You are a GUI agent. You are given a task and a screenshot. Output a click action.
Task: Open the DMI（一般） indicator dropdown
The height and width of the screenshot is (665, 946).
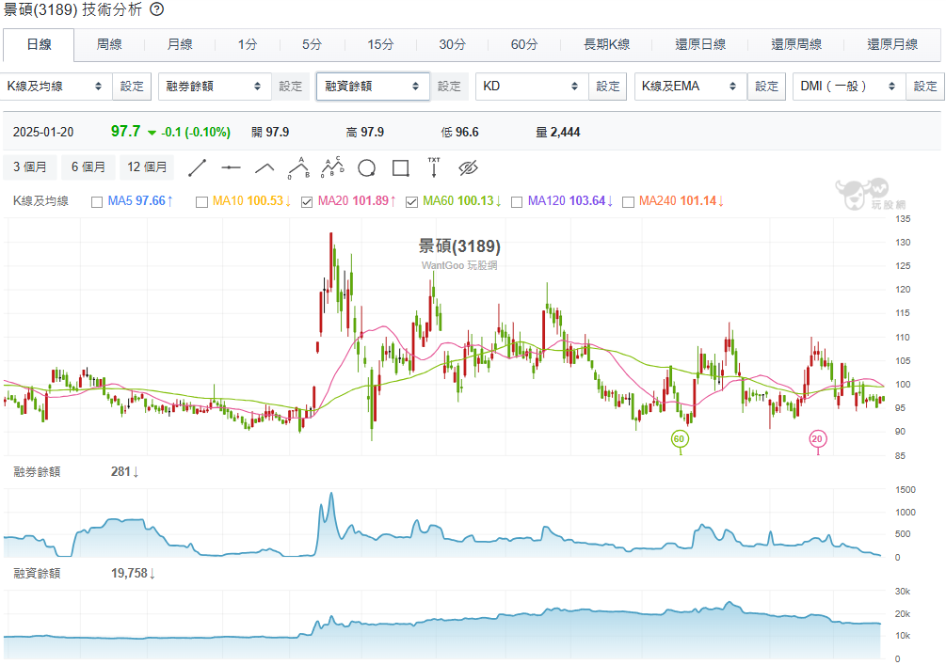(848, 87)
